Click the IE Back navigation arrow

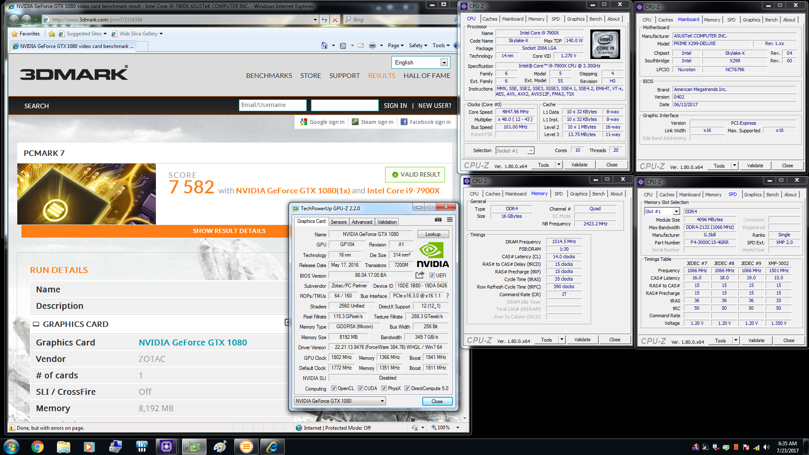click(14, 19)
